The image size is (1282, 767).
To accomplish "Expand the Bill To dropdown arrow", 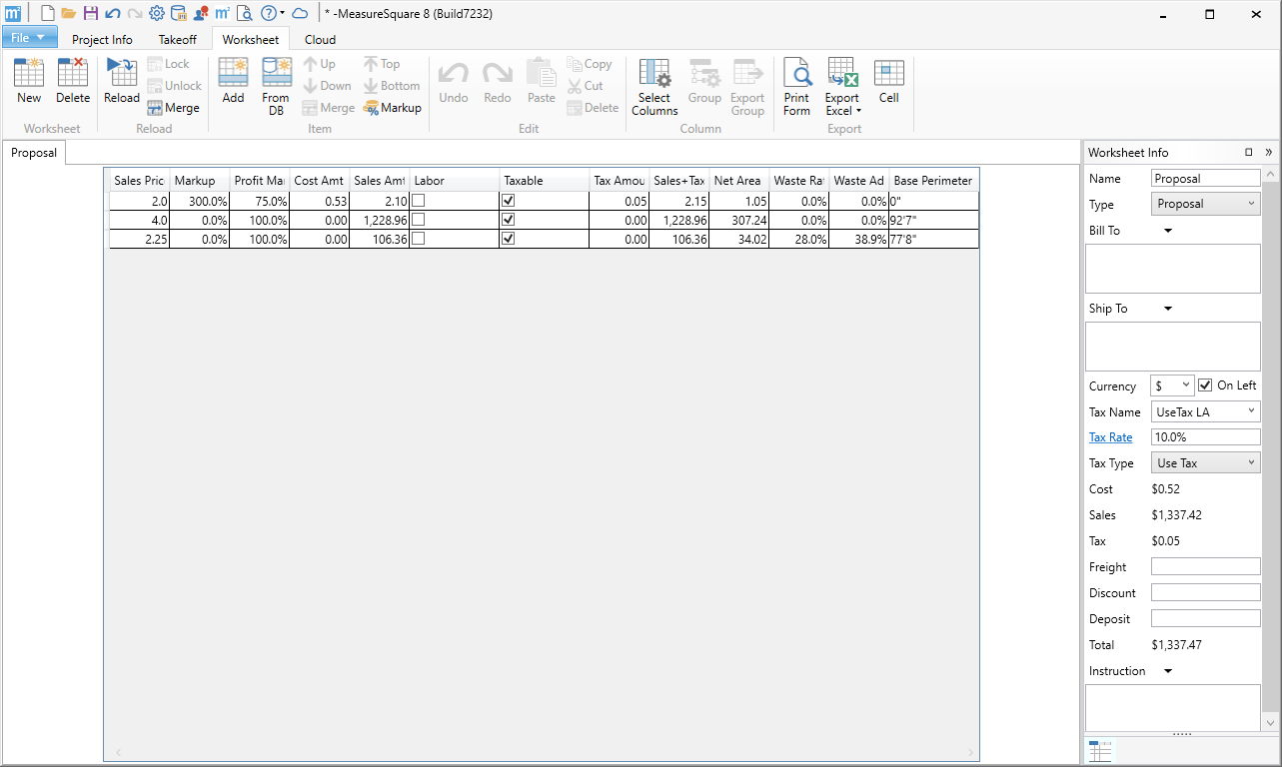I will [x=1168, y=231].
